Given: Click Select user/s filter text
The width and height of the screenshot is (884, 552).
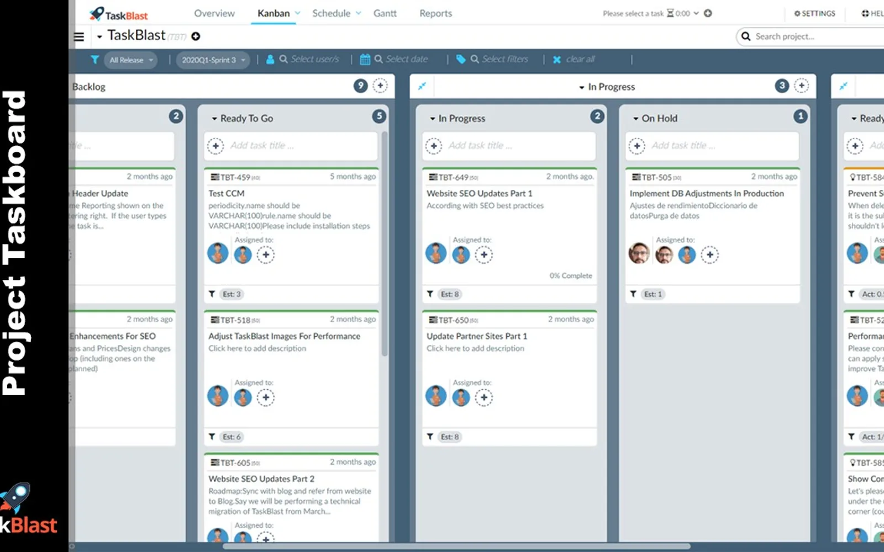Looking at the screenshot, I should click(x=315, y=59).
